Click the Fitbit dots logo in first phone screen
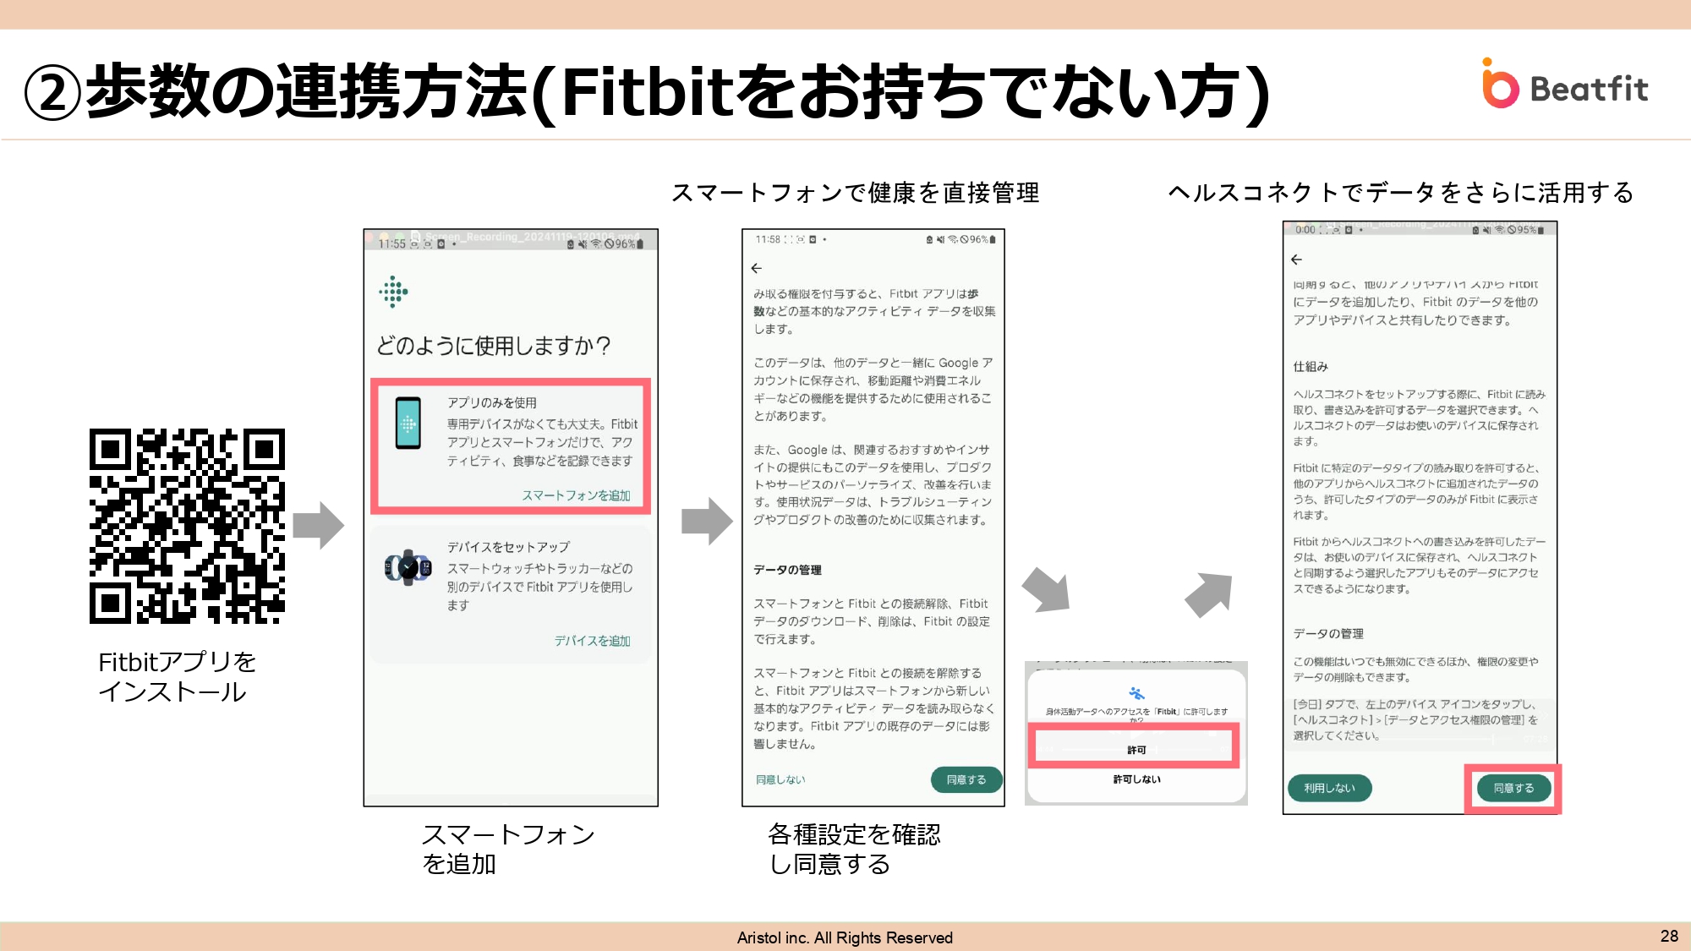Image resolution: width=1691 pixels, height=951 pixels. [393, 292]
